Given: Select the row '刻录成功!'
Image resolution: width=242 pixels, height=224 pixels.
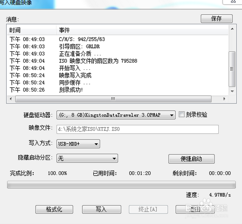Looking at the screenshot, I should click(117, 90).
